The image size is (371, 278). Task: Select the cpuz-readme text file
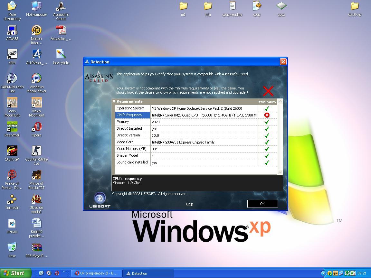click(x=232, y=9)
